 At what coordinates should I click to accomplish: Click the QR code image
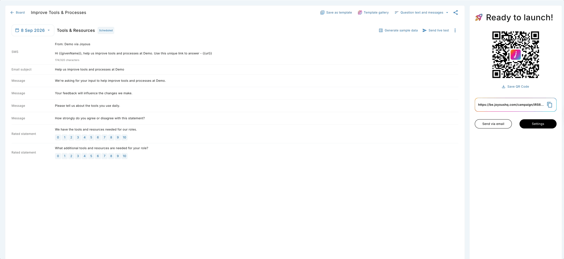coord(516,55)
